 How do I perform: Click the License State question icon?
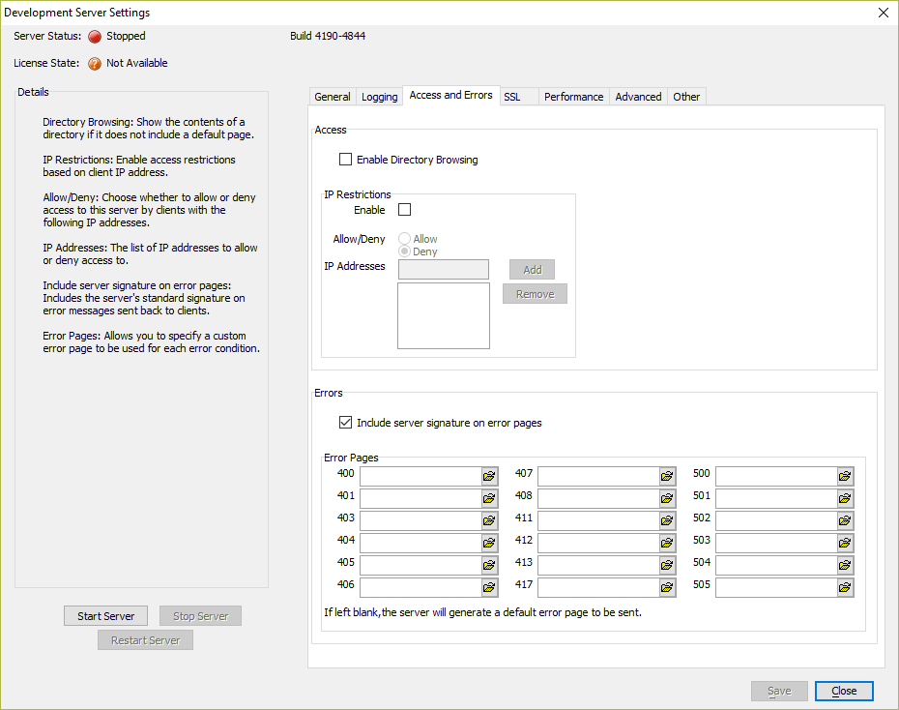(x=95, y=64)
